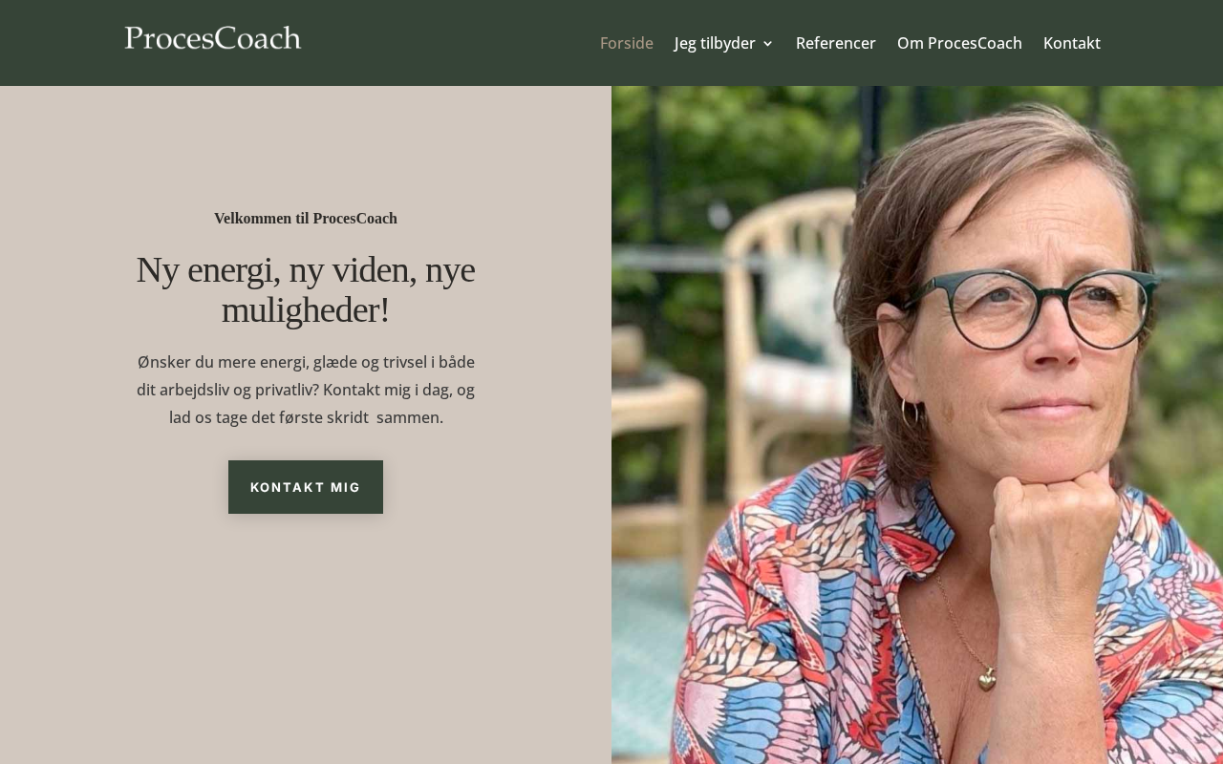Click the gold heart pendant necklace
The height and width of the screenshot is (764, 1223).
(986, 678)
